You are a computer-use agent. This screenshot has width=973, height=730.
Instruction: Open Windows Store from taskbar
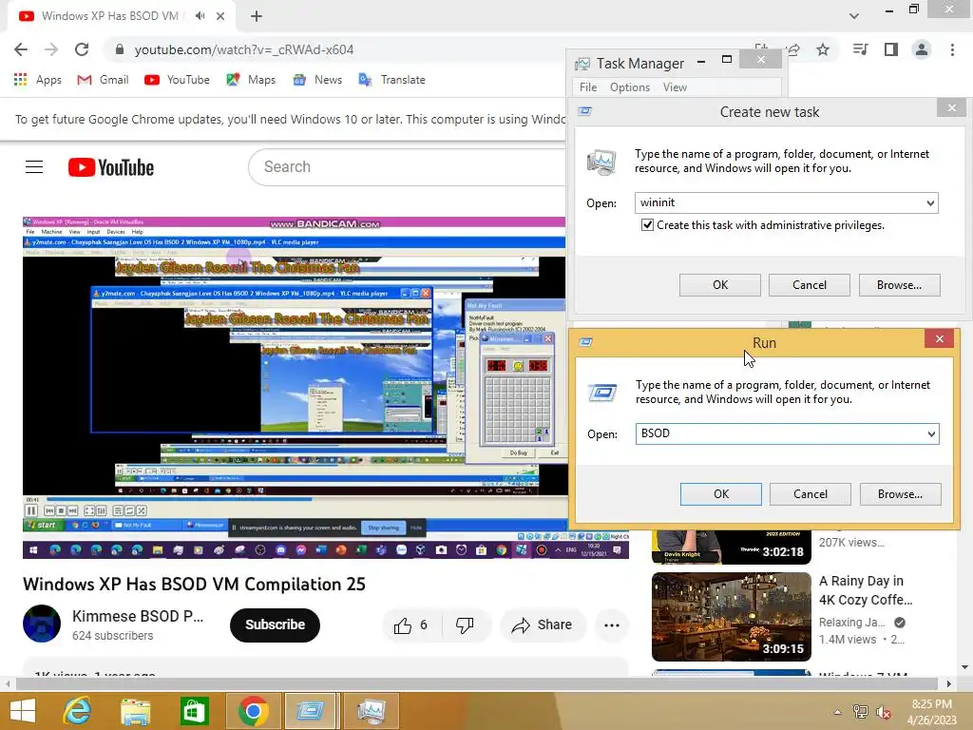pyautogui.click(x=194, y=711)
